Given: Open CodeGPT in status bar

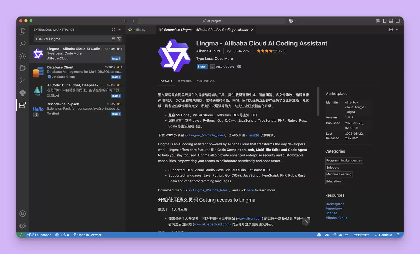Looking at the screenshot, I should pyautogui.click(x=361, y=235).
